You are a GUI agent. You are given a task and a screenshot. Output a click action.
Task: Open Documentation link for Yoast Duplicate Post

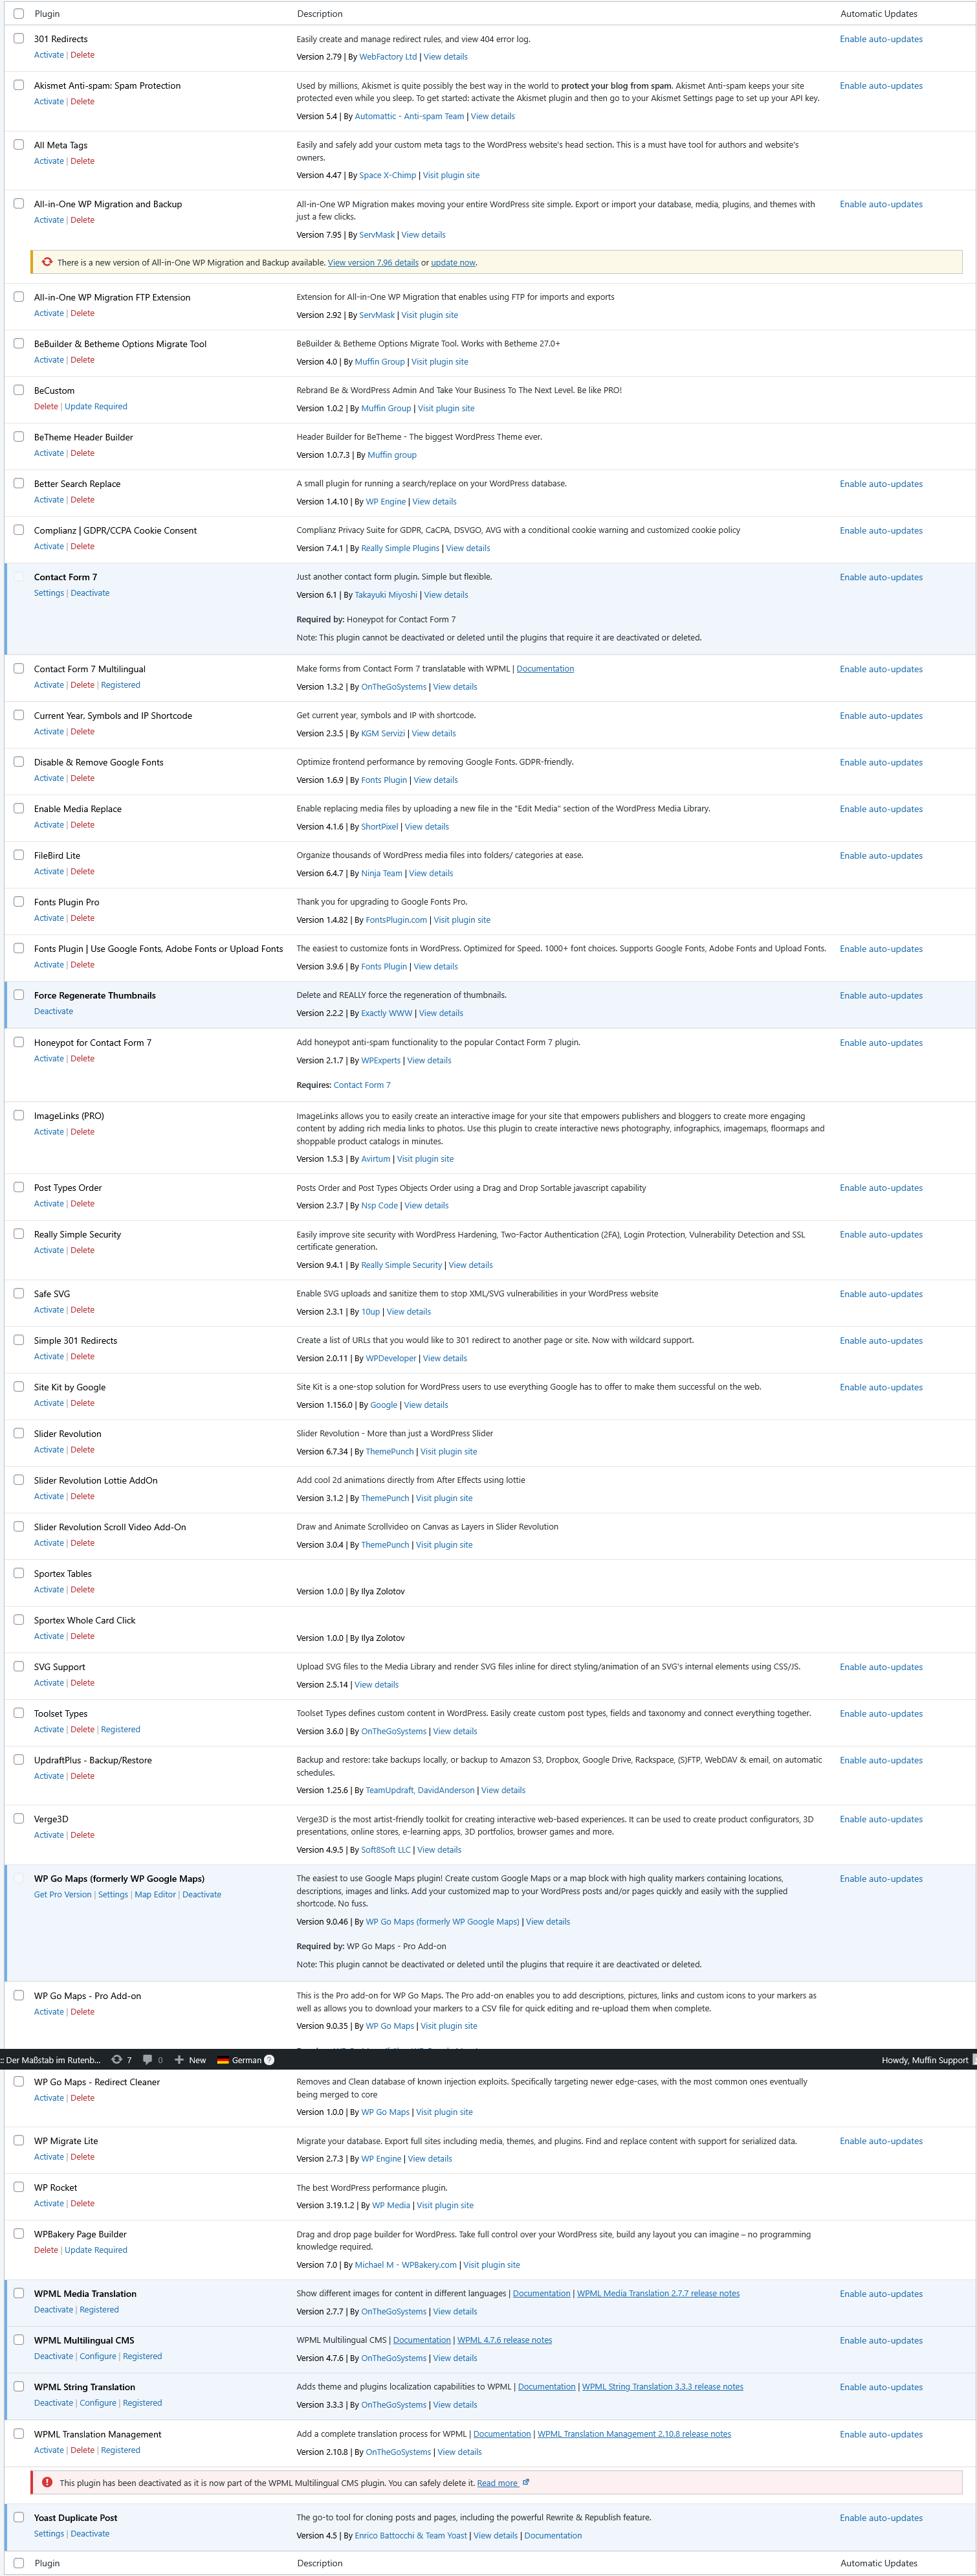(x=553, y=2535)
